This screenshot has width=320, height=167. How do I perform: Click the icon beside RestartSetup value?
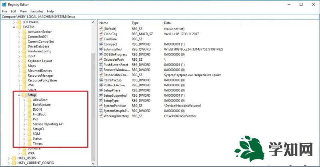pos(101,80)
